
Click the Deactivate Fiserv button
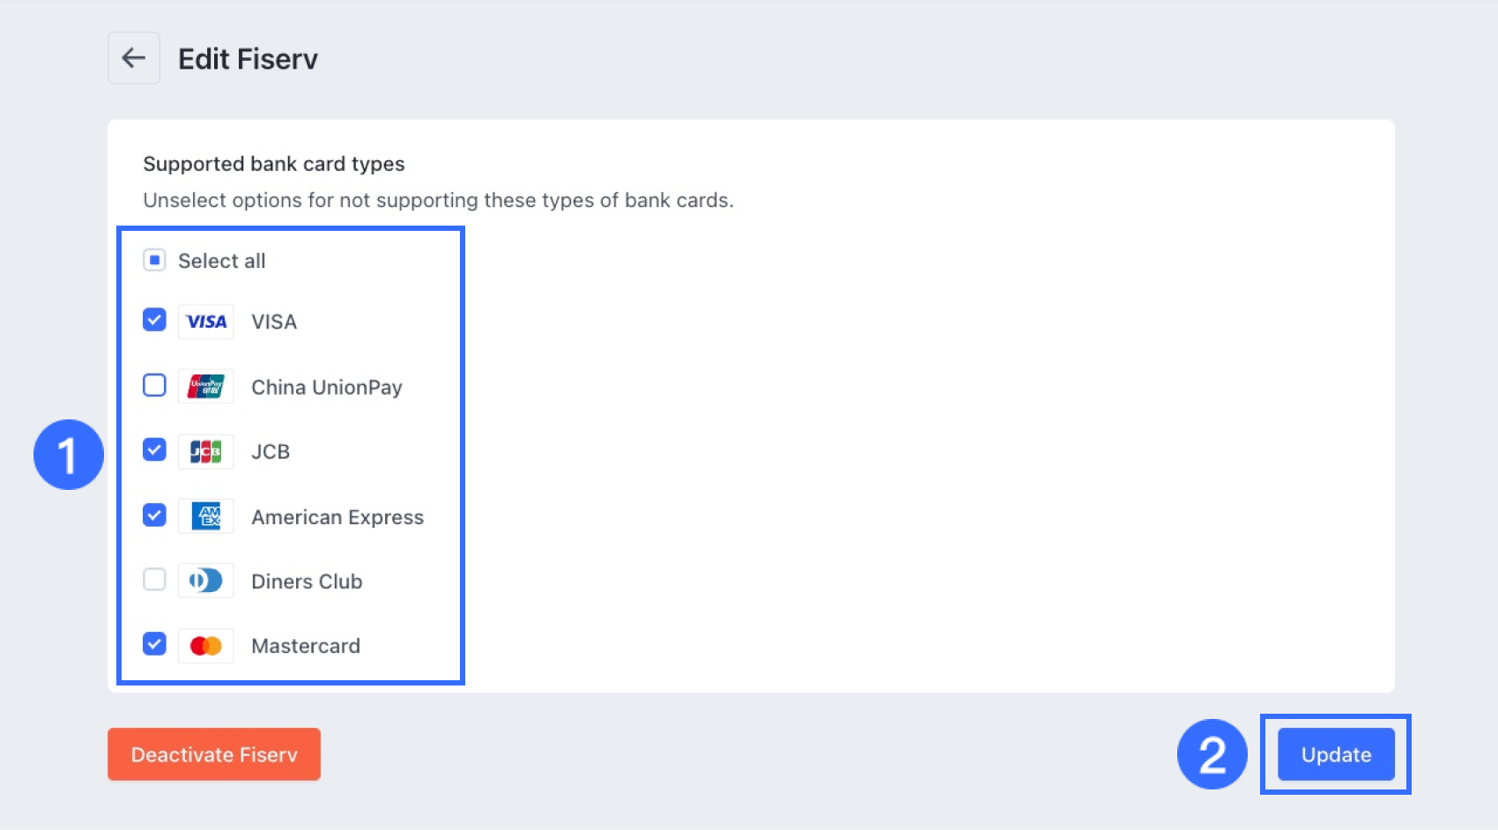(214, 754)
